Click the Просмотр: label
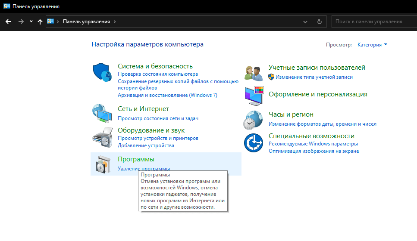417x241 pixels. (x=339, y=45)
